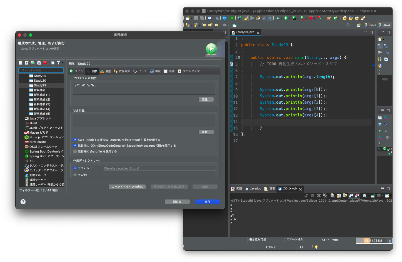Viewport: 402px width, 262px height.
Task: Click the new launch configuration icon
Action: click(x=21, y=63)
